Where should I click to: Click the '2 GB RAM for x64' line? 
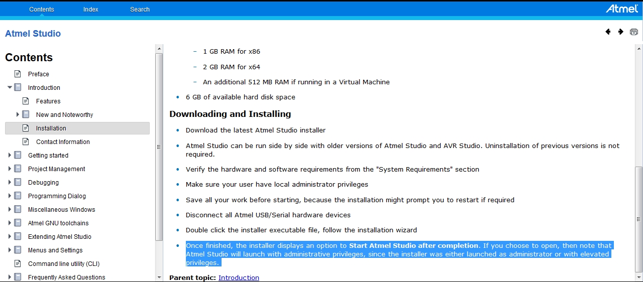click(232, 67)
